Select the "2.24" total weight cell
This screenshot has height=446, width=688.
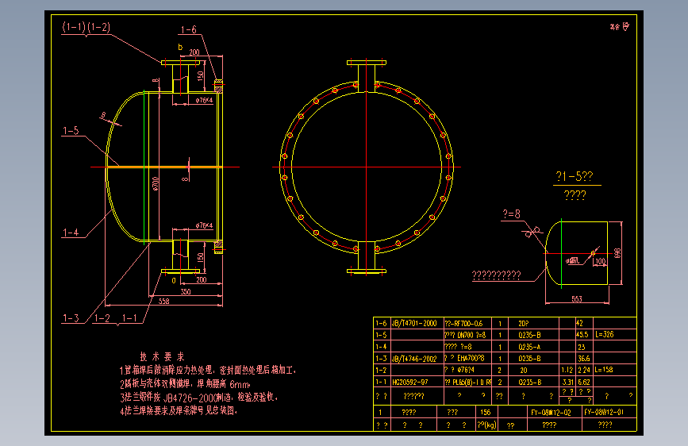tap(584, 370)
